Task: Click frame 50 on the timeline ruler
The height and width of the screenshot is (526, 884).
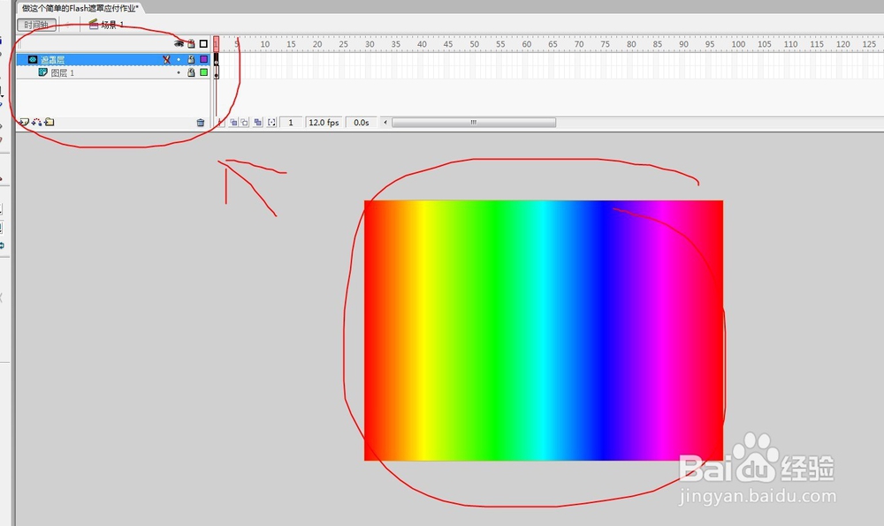Action: tap(474, 44)
